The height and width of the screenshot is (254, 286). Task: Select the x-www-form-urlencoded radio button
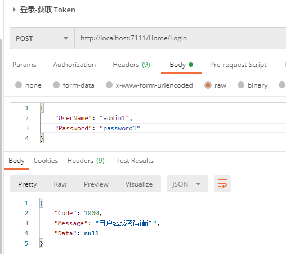point(109,85)
